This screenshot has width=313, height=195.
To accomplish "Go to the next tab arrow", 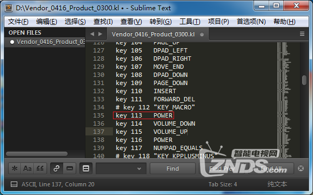I will (100, 34).
